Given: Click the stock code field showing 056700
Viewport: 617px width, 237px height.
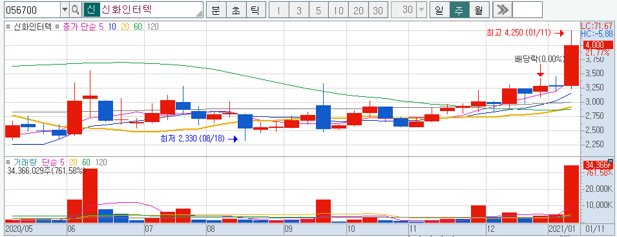Looking at the screenshot, I should [x=32, y=10].
